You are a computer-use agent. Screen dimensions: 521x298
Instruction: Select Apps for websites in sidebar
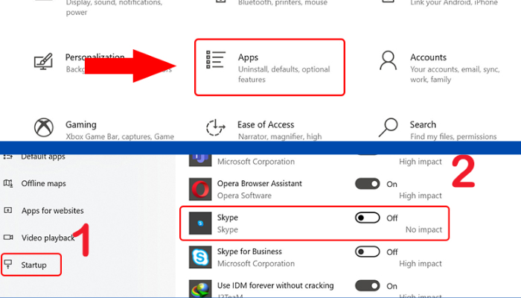(52, 211)
